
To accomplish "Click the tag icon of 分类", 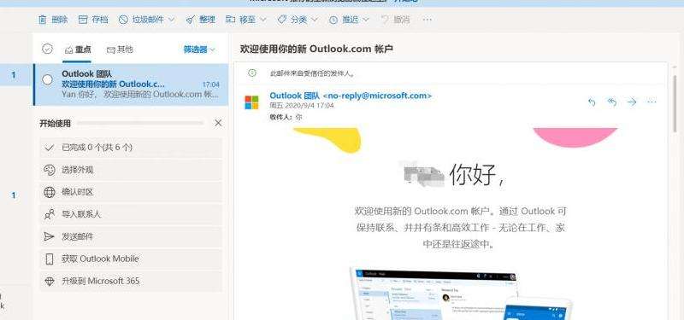I will [x=282, y=20].
